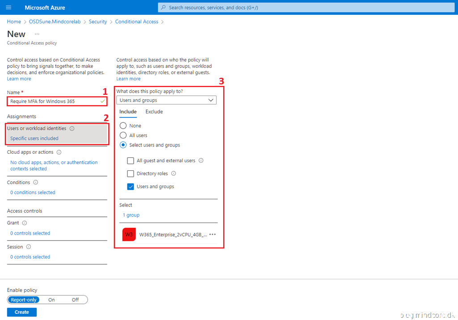458x320 pixels.
Task: Open the hamburger portal menu
Action: pyautogui.click(x=9, y=8)
